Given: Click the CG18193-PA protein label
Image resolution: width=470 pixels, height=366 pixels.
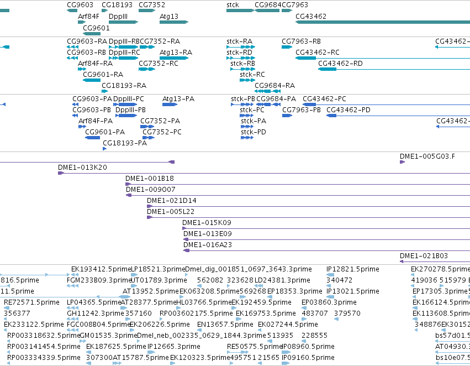Looking at the screenshot, I should click(125, 143).
